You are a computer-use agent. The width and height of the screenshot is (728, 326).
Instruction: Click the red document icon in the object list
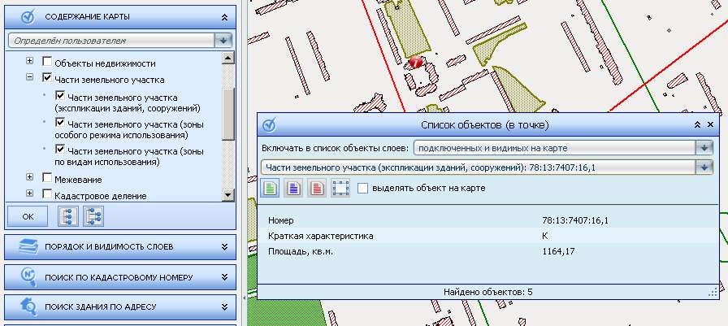tap(317, 189)
